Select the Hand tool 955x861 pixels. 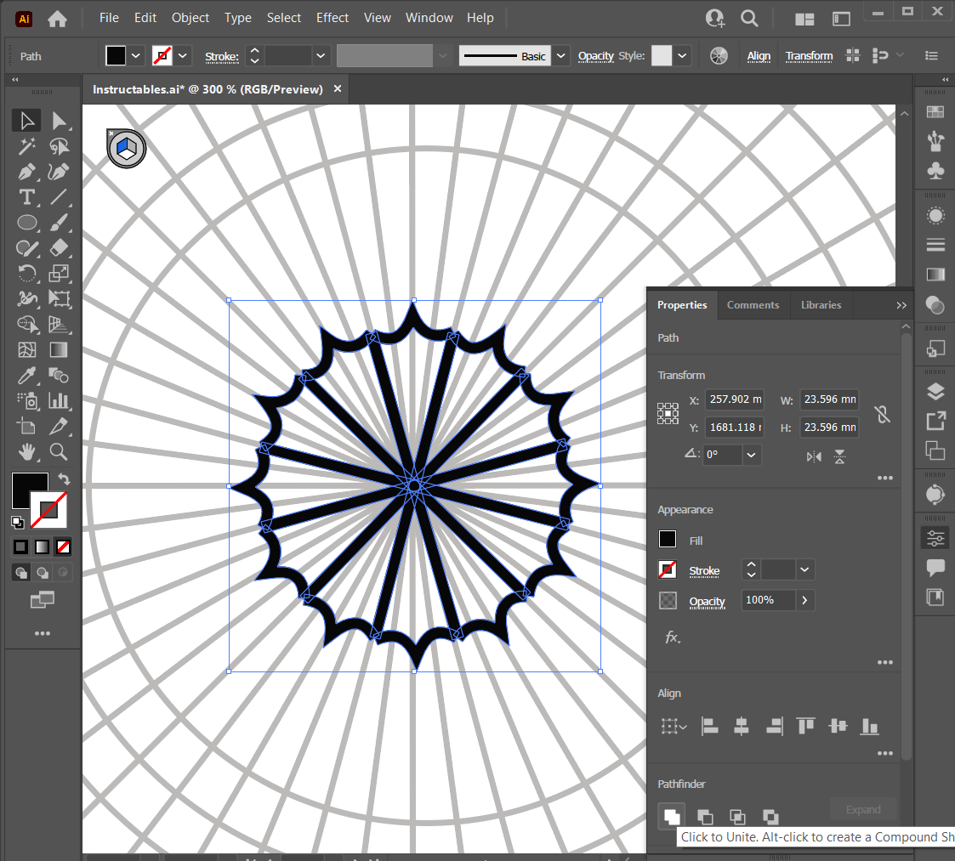click(27, 452)
